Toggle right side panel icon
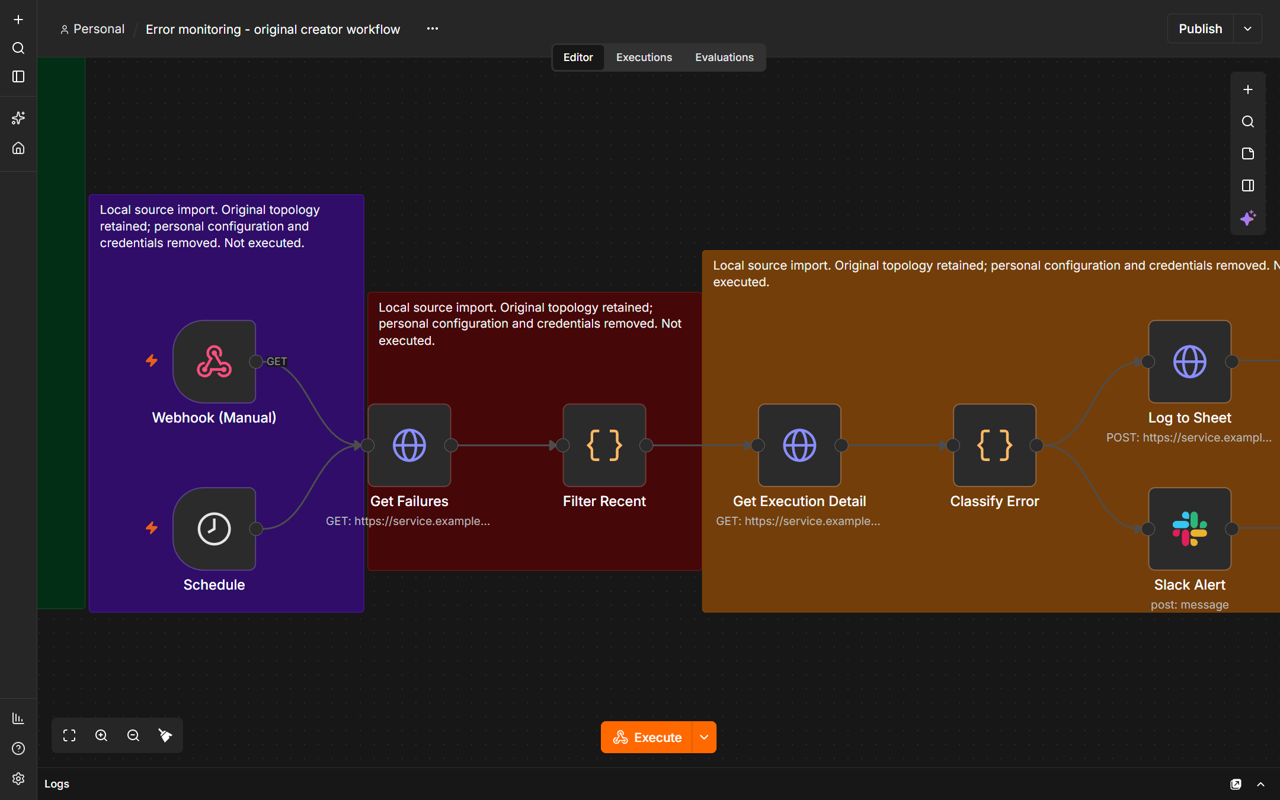The height and width of the screenshot is (800, 1280). tap(1248, 185)
